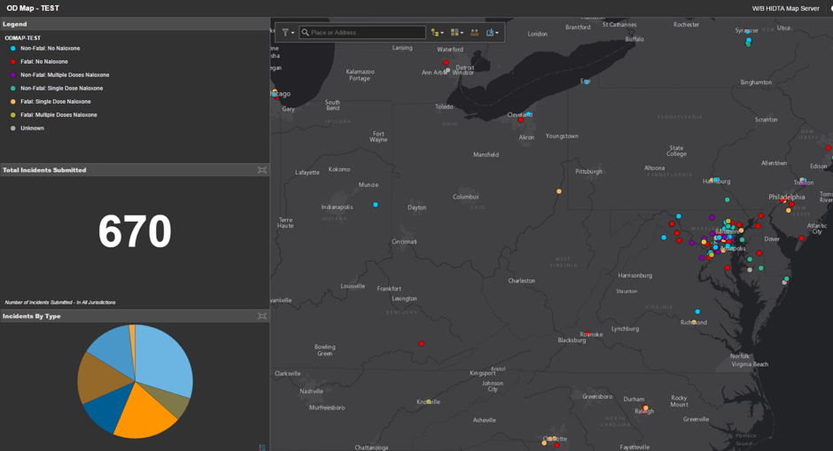Click the yellow incident point at Knoxville

(x=429, y=401)
